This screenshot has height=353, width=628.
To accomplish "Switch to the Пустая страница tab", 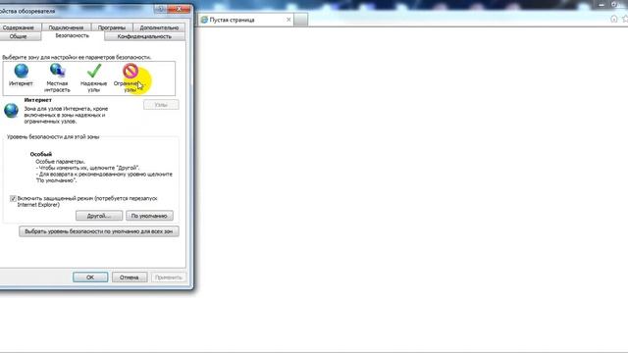I will (246, 20).
